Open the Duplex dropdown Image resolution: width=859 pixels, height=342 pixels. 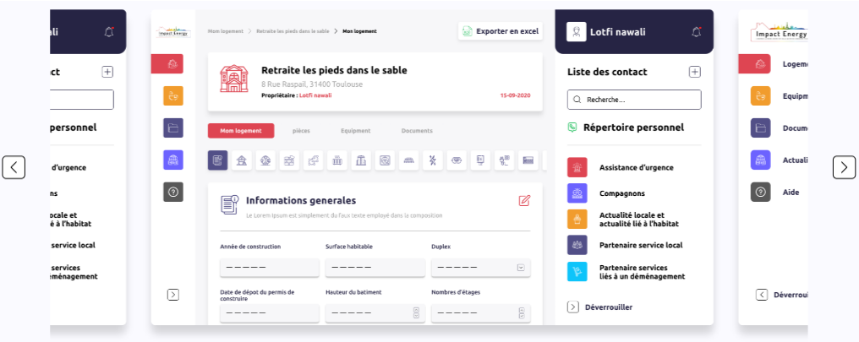(x=521, y=268)
